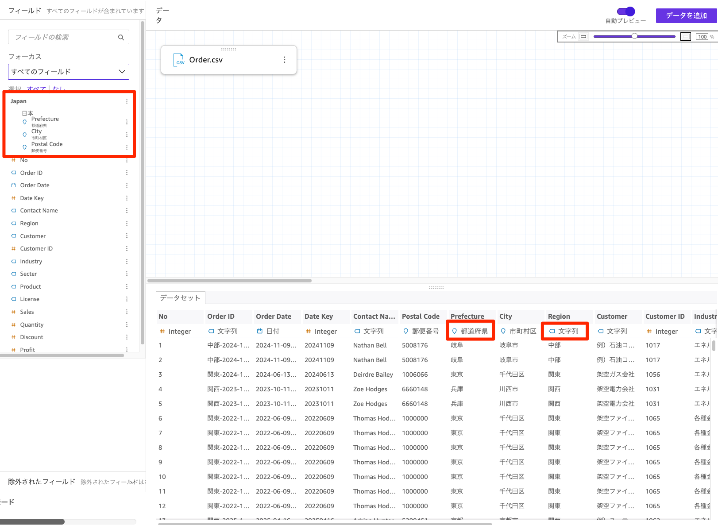
Task: Click the zoom reset icon left of the zoom slider
Action: tap(583, 36)
